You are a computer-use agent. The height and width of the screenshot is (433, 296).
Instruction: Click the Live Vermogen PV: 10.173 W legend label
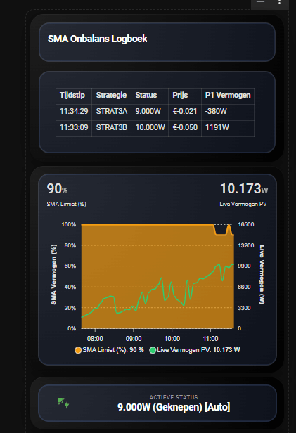(x=198, y=350)
